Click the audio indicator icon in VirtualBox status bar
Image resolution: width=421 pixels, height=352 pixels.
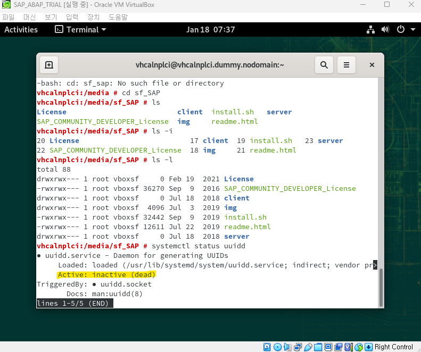click(287, 347)
